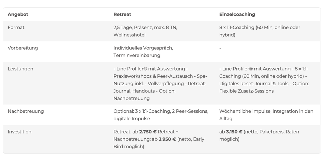Screen dimensions: 334x157
Task: Click the 8 x 1:1-Coaching format cell
Action: tap(260, 31)
